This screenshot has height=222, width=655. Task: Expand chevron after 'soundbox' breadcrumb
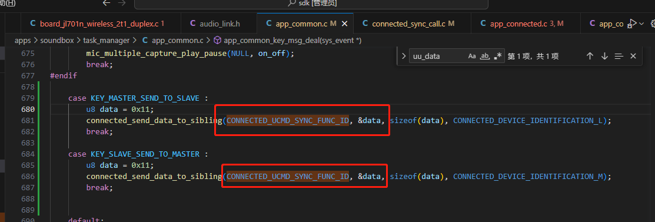coord(78,41)
